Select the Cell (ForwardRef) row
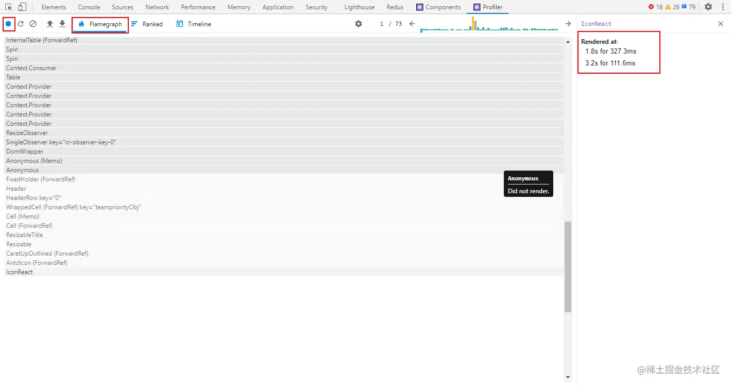 pyautogui.click(x=284, y=226)
